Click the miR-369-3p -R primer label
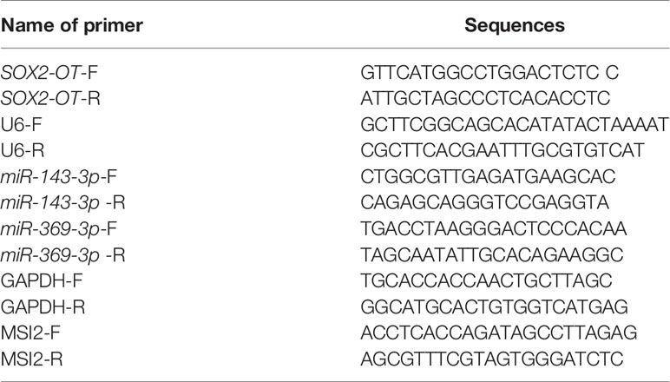 click(x=62, y=255)
